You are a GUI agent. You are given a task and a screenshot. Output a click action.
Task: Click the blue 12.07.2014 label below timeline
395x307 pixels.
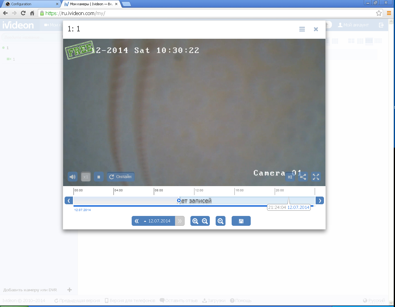tap(82, 210)
